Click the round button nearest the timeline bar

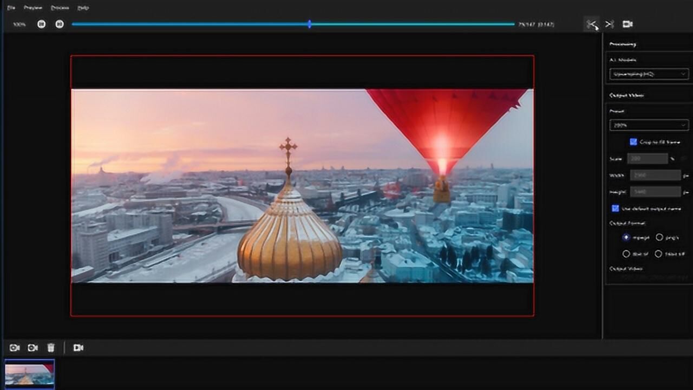click(x=60, y=24)
